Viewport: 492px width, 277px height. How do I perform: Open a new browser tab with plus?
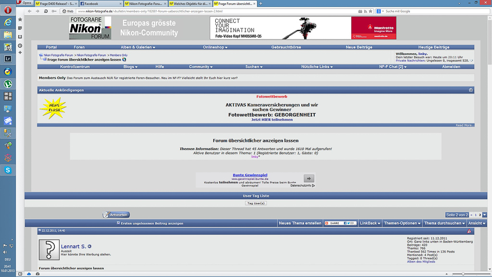pyautogui.click(x=260, y=3)
